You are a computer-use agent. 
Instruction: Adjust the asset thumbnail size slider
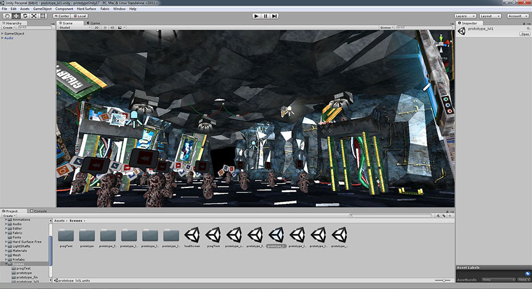pyautogui.click(x=443, y=280)
